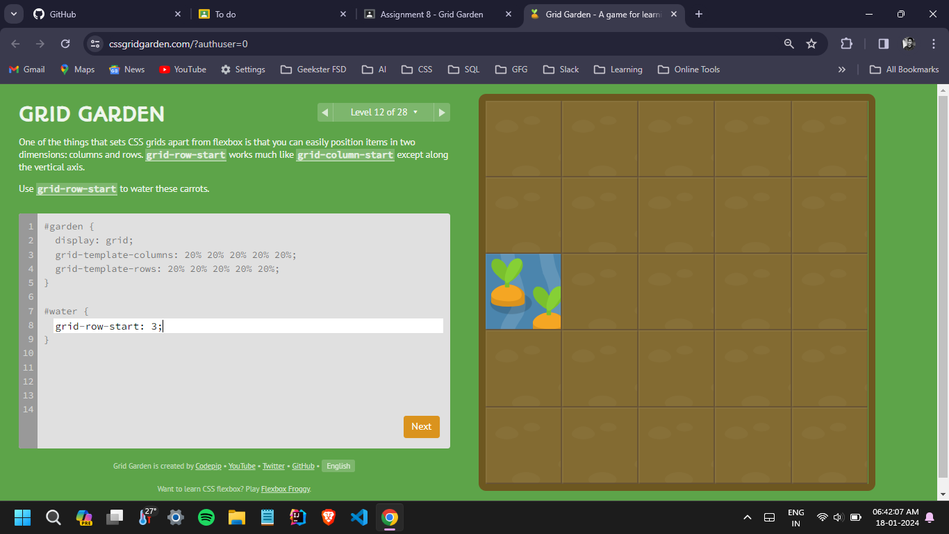The width and height of the screenshot is (949, 534).
Task: Select the English language button
Action: point(338,466)
